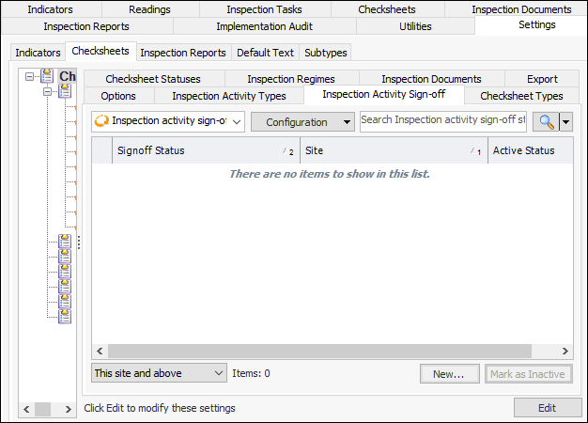The image size is (588, 423).
Task: Click the list horizontal scrollbar thumb
Action: (x=320, y=351)
